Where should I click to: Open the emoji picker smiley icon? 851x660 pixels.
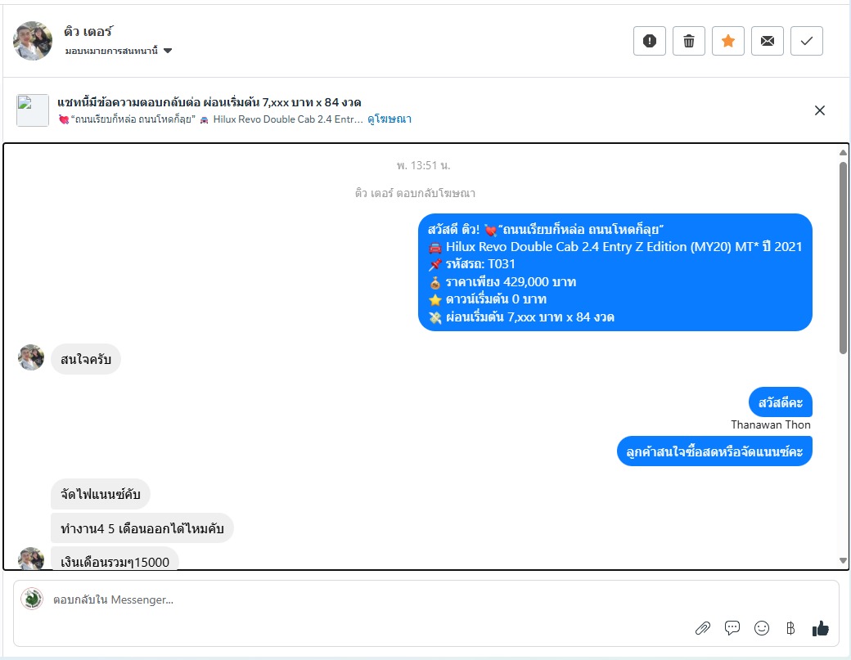click(x=762, y=628)
